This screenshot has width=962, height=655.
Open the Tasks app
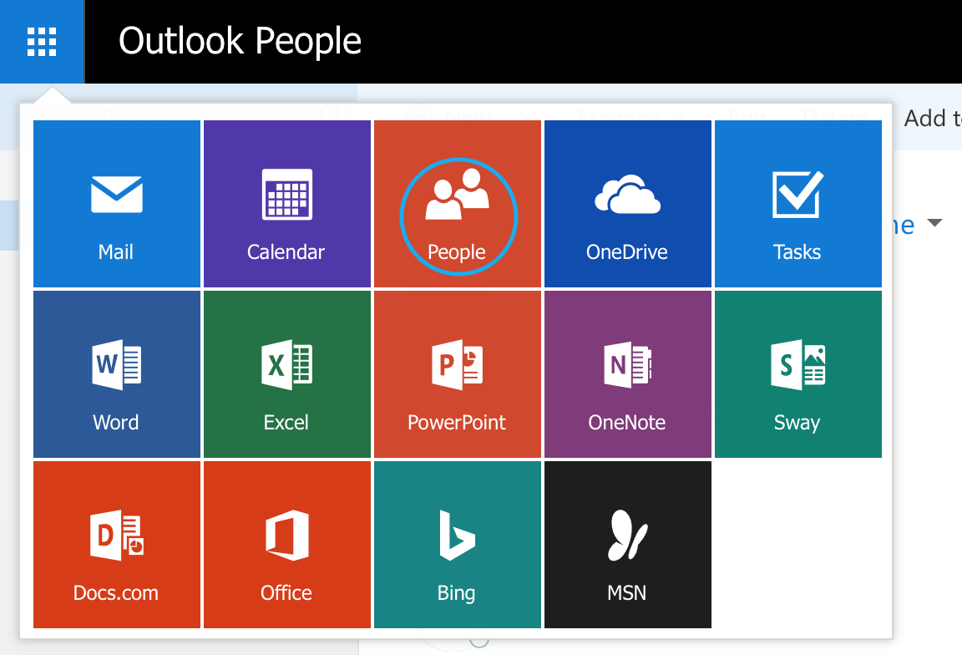tap(797, 203)
